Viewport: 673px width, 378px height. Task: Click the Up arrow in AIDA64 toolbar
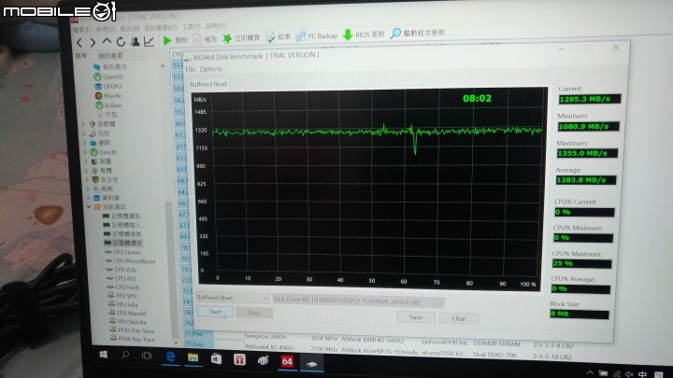pyautogui.click(x=107, y=42)
